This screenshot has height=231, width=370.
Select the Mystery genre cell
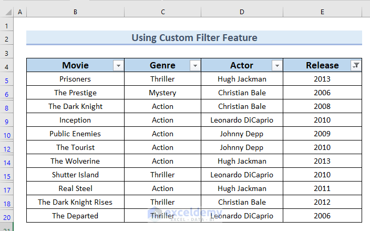pyautogui.click(x=162, y=93)
